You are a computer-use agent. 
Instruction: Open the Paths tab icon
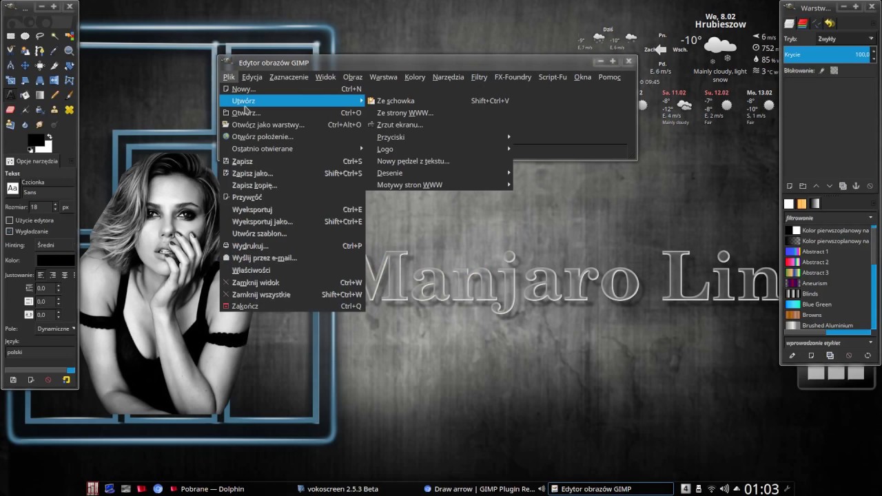pos(817,23)
